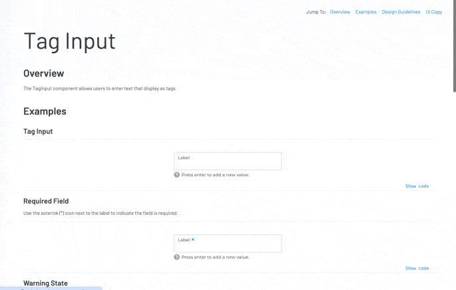
Task: Click the 'Examples' section heading
Action: click(x=45, y=111)
